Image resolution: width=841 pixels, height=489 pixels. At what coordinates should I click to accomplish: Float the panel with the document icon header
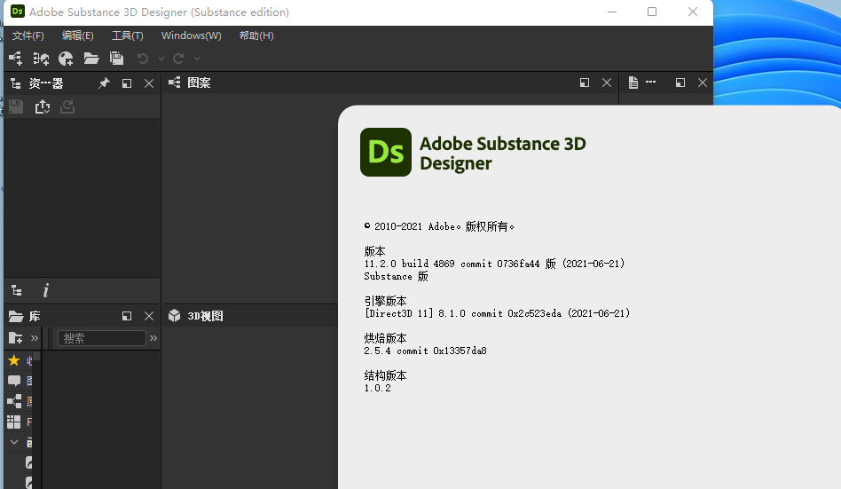[x=680, y=83]
